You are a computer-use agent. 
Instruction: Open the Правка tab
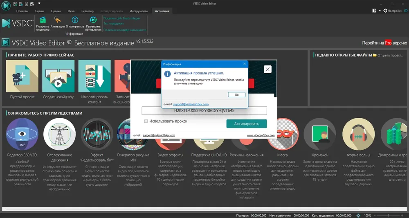tap(56, 11)
